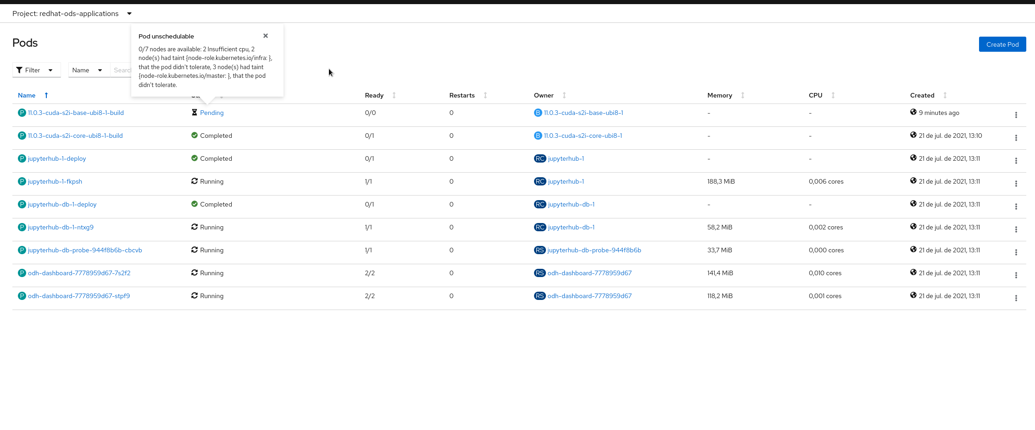Click the Pending hourglass status icon

click(x=195, y=113)
